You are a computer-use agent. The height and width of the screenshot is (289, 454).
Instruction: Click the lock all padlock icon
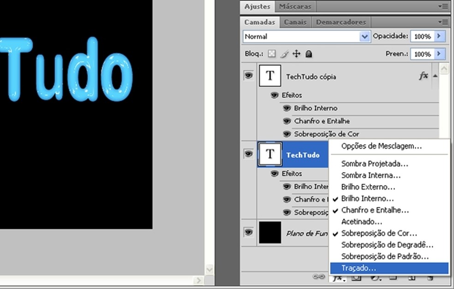309,54
